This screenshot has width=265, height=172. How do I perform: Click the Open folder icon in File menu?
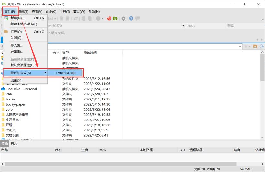pos(6,32)
